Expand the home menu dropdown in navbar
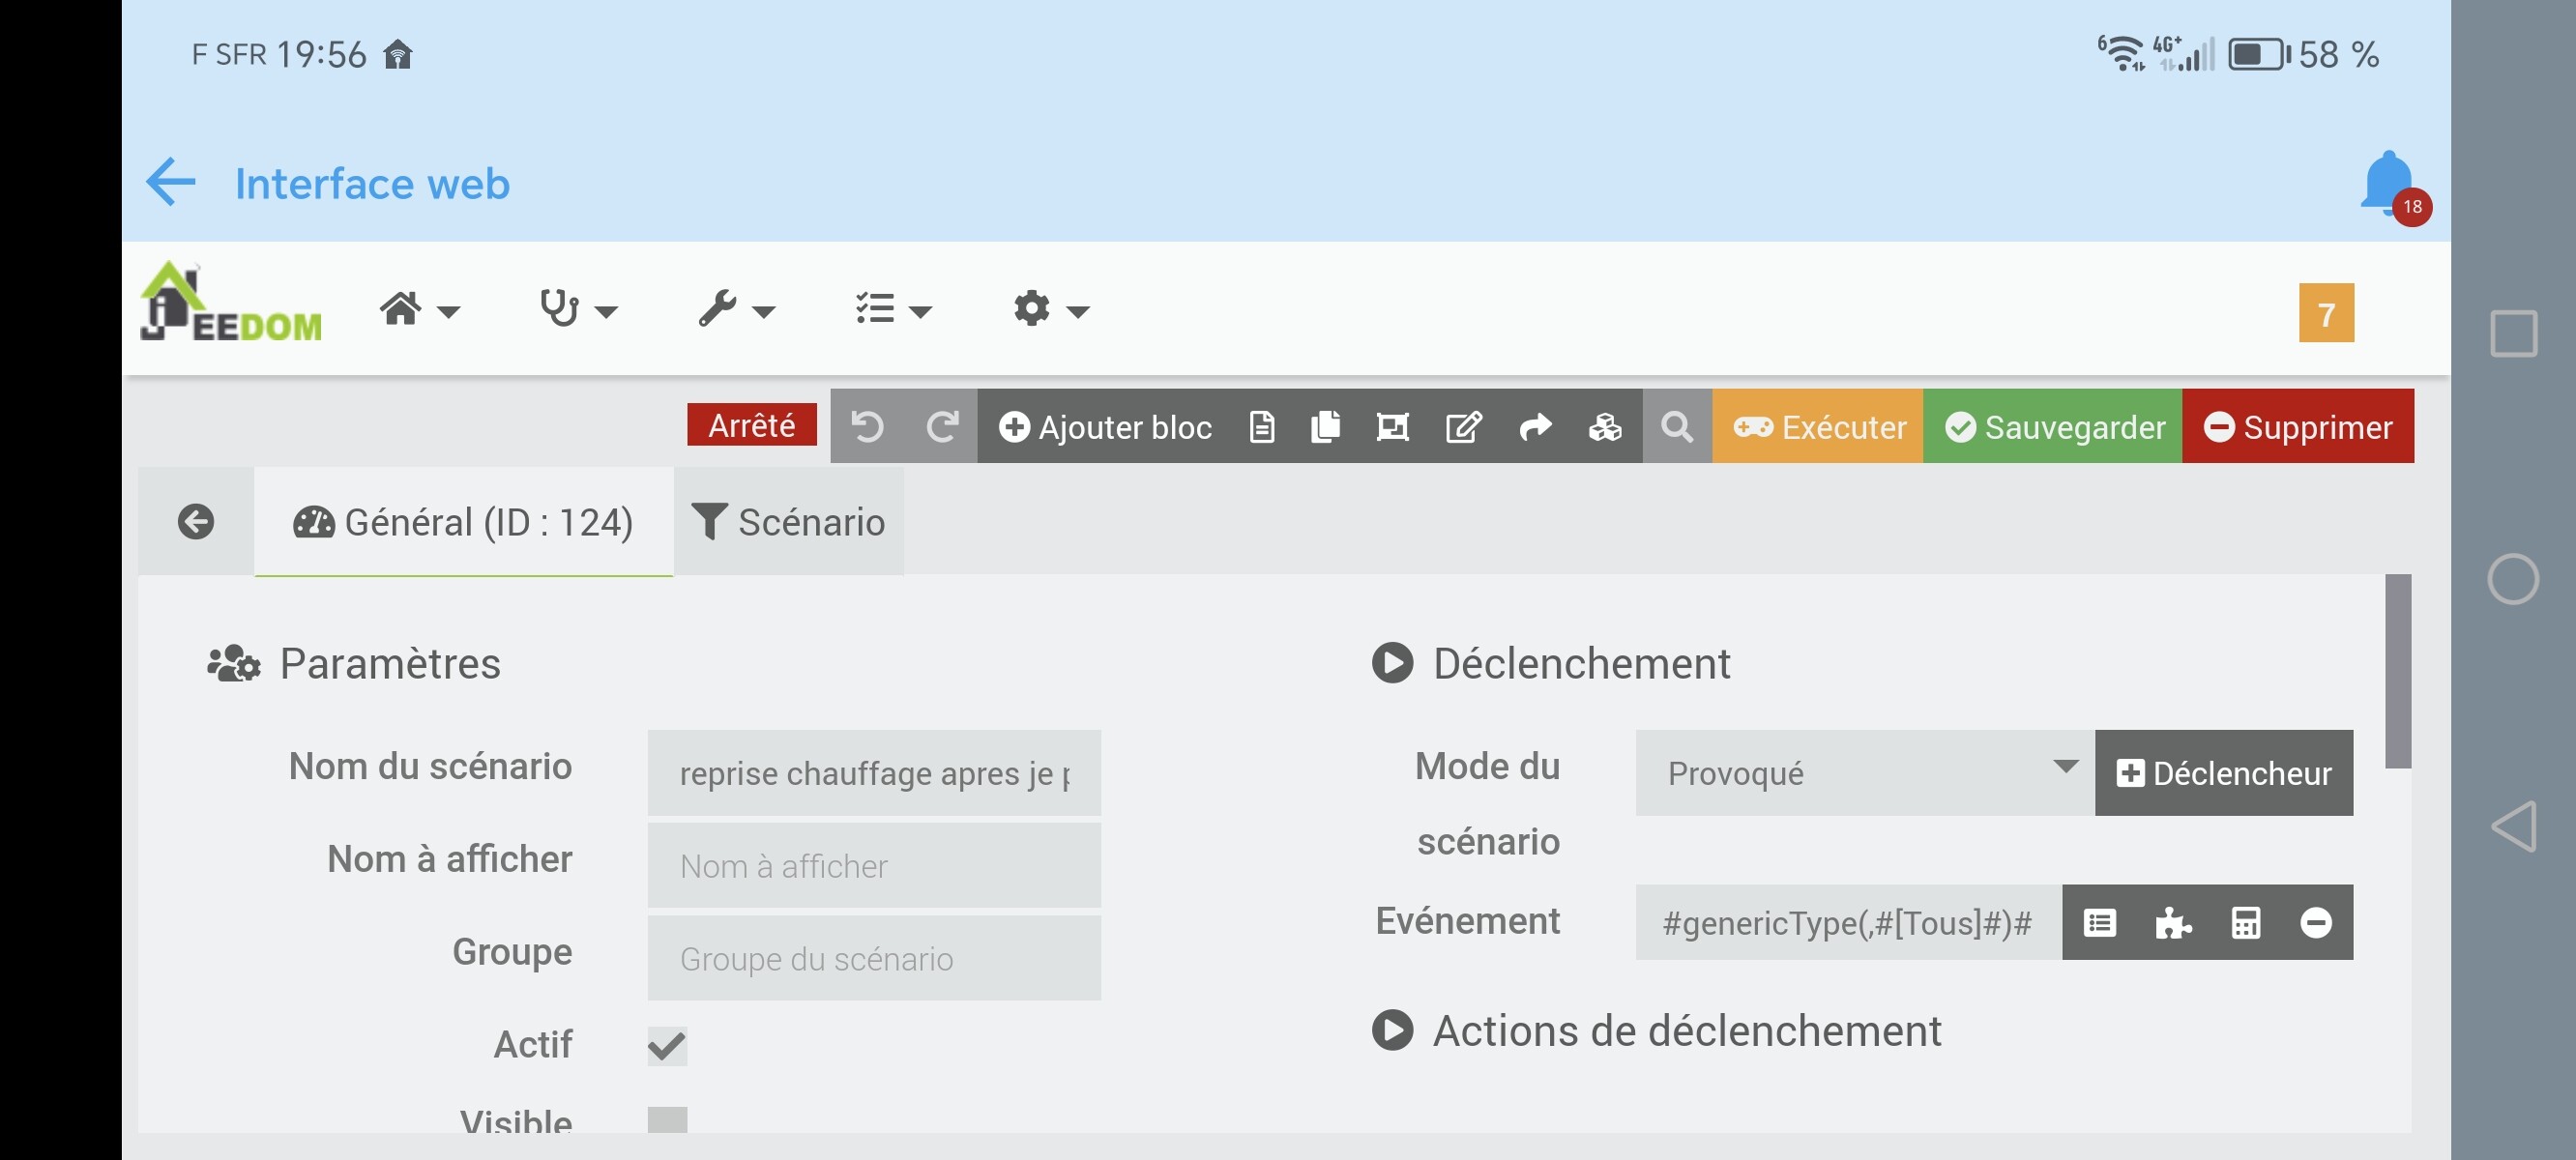This screenshot has height=1160, width=2576. pyautogui.click(x=419, y=310)
